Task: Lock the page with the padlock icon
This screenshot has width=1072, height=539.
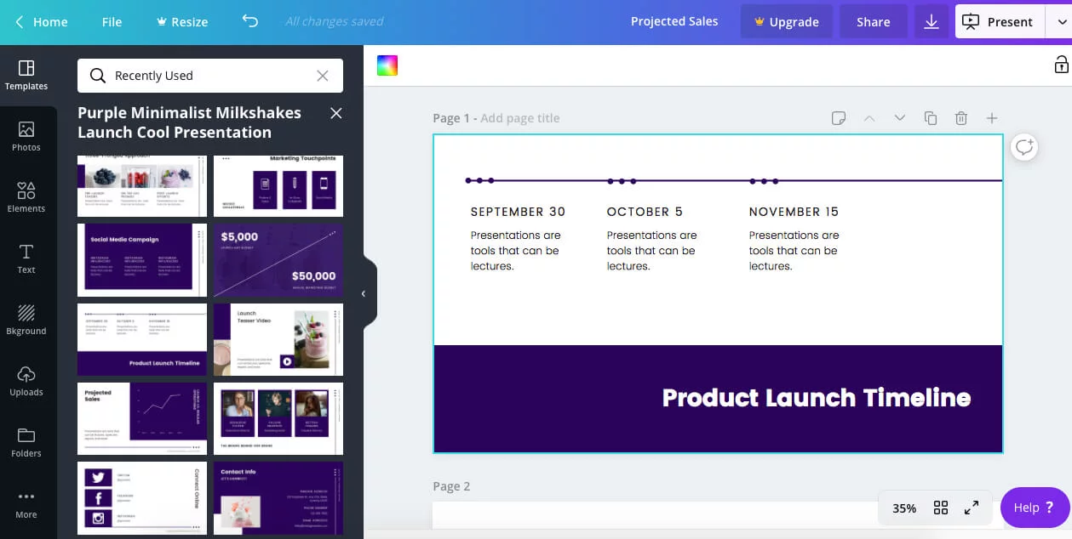Action: (x=1061, y=65)
